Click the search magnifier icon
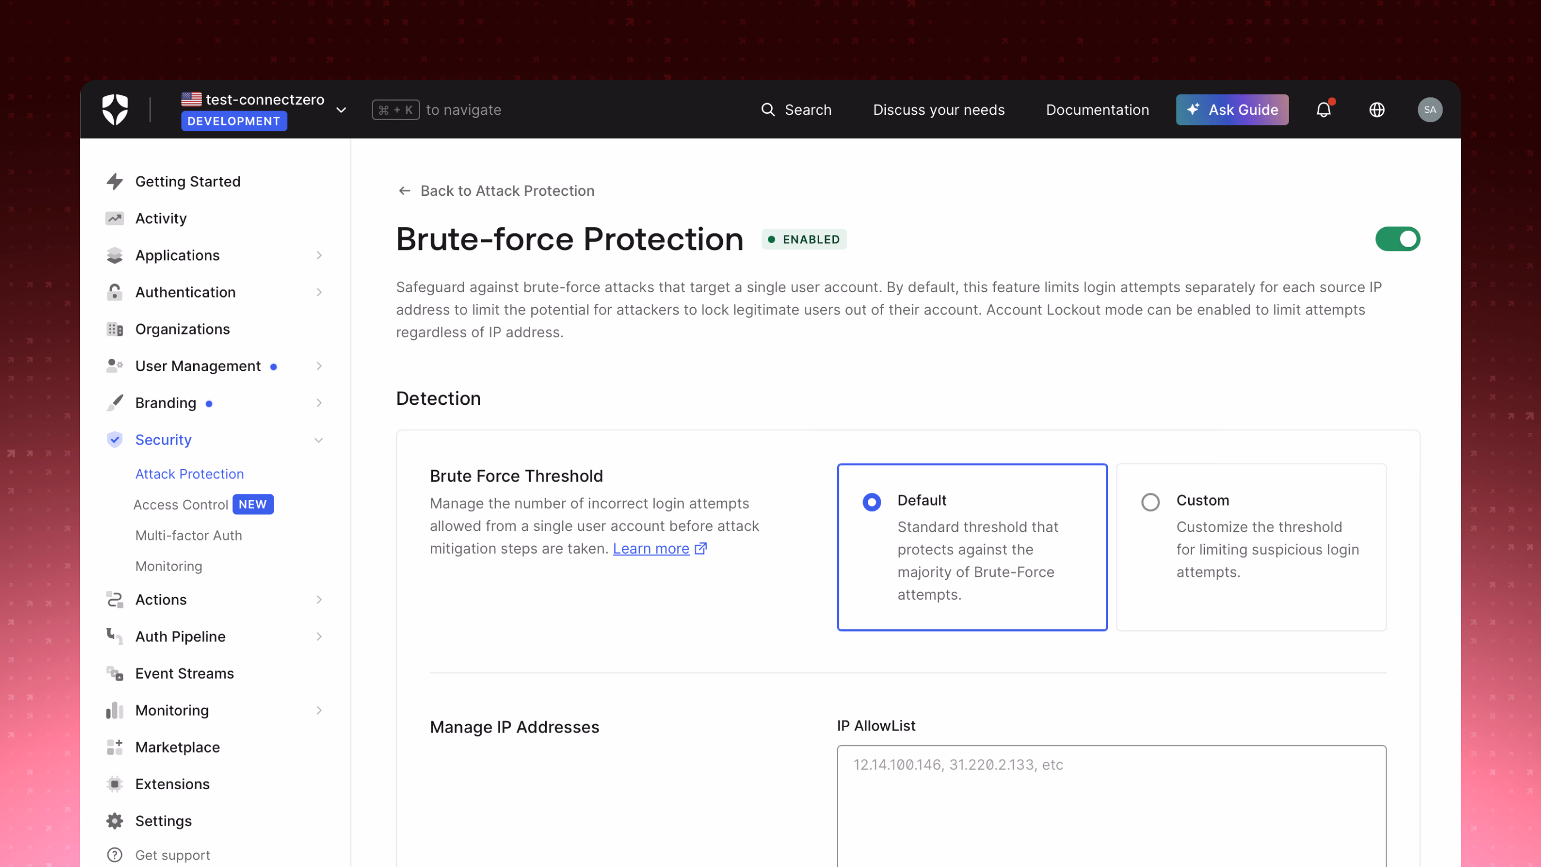This screenshot has width=1541, height=867. (768, 110)
